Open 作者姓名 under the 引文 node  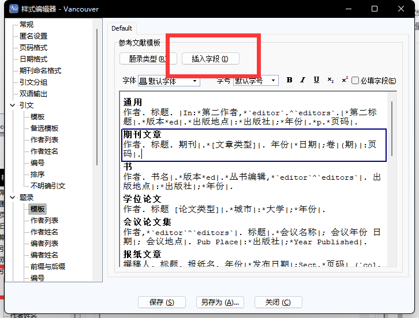pyautogui.click(x=44, y=152)
